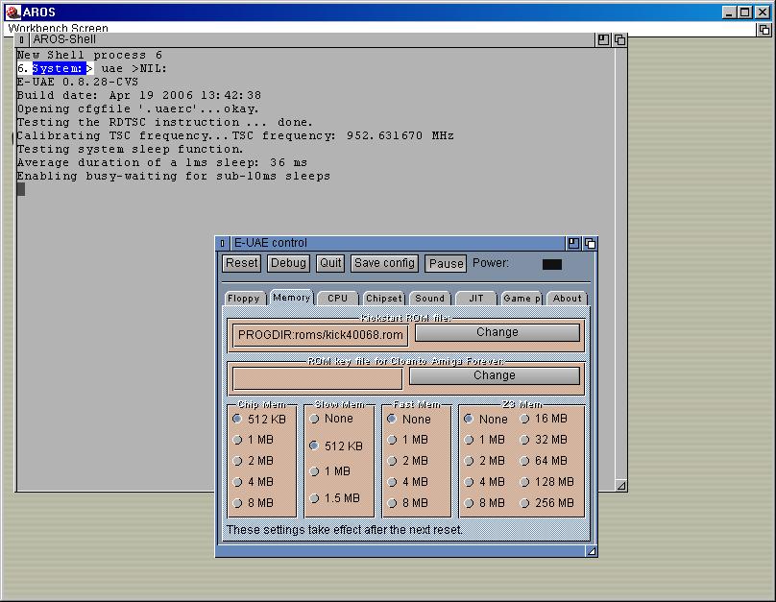Change the Kickstart ROM file

(497, 332)
